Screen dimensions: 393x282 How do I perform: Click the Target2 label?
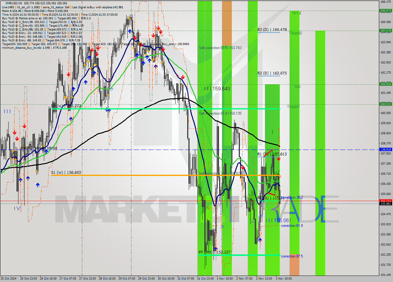click(295, 33)
